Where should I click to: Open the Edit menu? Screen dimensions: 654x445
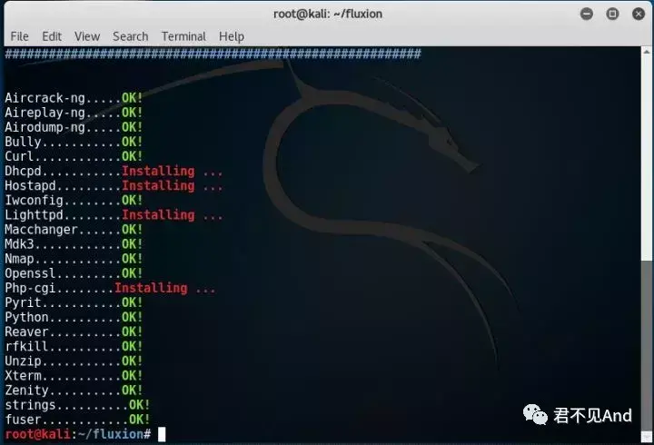(52, 36)
